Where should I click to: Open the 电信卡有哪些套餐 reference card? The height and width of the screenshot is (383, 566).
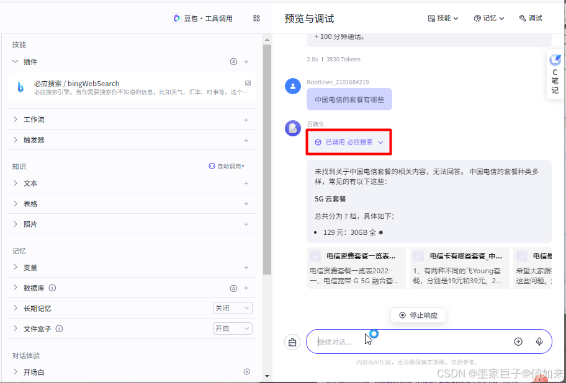pos(459,268)
